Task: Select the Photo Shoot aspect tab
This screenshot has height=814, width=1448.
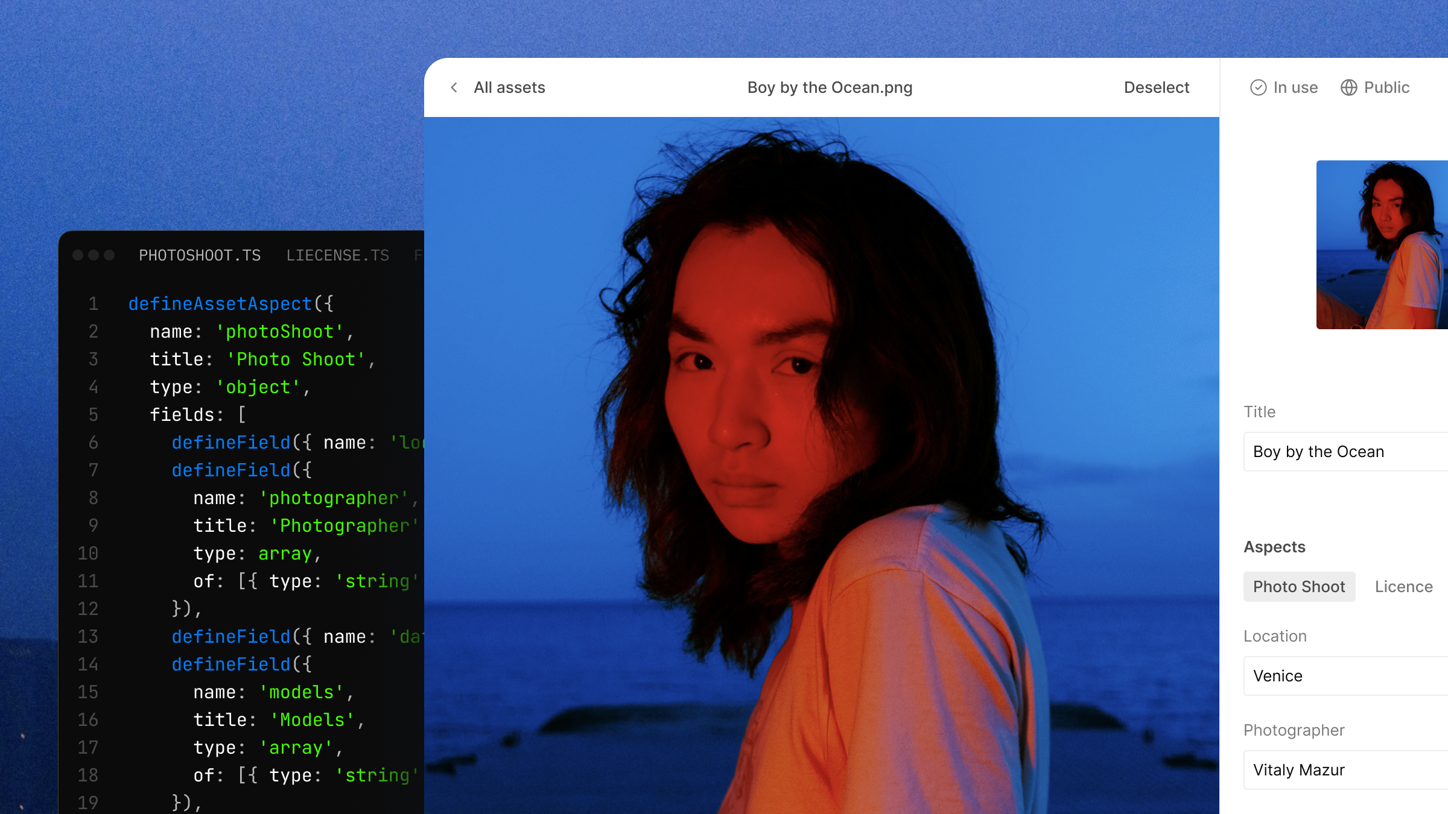Action: [1299, 587]
